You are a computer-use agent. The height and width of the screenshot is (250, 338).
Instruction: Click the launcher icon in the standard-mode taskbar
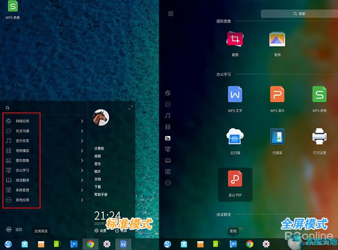point(8,244)
